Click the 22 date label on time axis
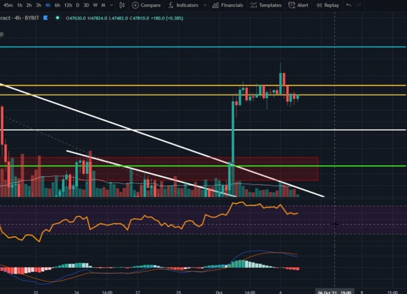 (36, 292)
